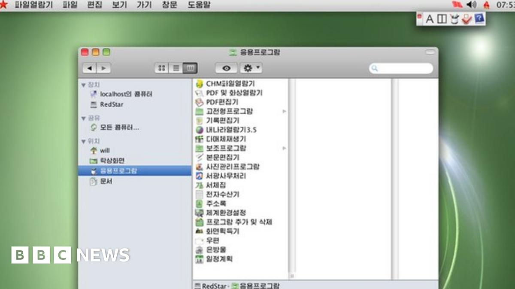Screen dimensions: 515x289
Task: Expand the 고전형프로그람 folder arrow
Action: [x=284, y=111]
